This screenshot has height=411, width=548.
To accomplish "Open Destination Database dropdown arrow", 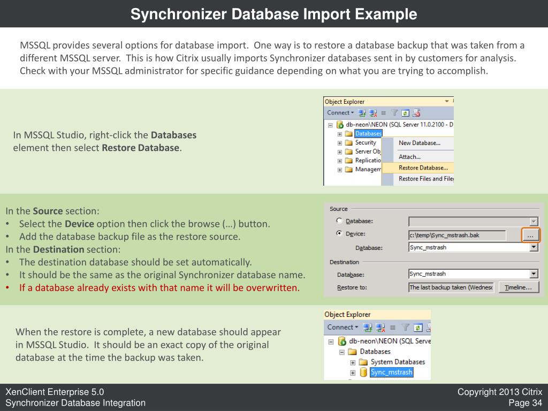I will 534,273.
